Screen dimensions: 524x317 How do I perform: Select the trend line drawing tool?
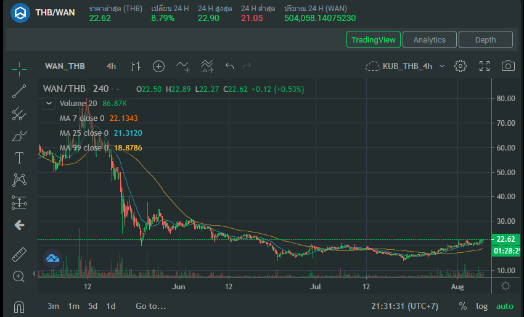click(x=19, y=91)
